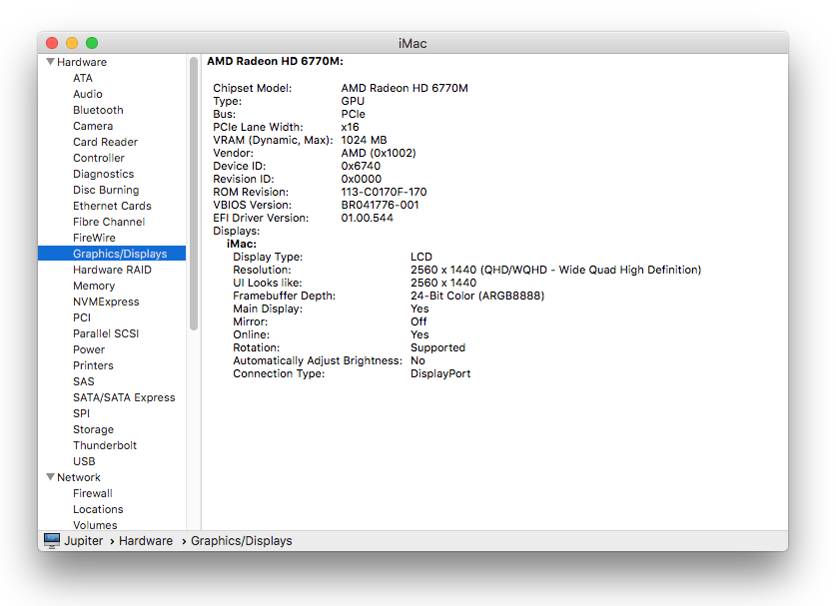Click the PCIe Lane Width value x16

click(x=351, y=127)
